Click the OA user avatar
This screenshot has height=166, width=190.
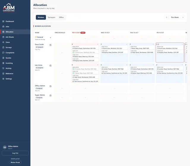pyautogui.click(x=5, y=147)
